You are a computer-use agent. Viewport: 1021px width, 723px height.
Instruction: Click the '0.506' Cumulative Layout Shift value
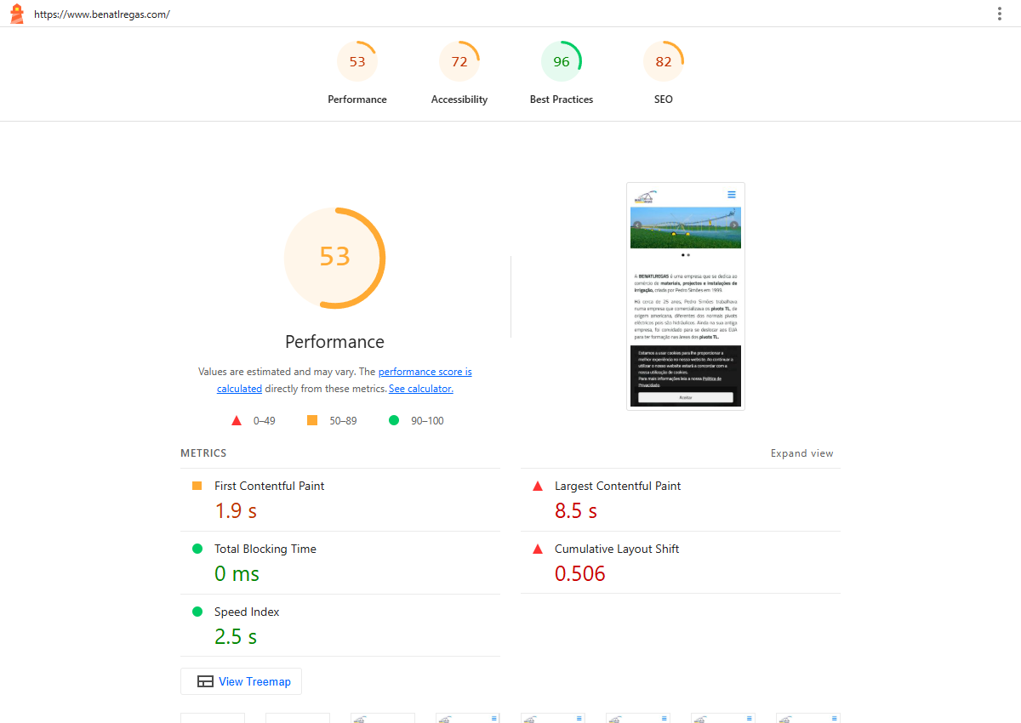point(580,573)
